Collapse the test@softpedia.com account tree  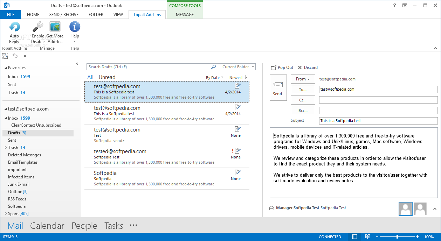[5, 109]
